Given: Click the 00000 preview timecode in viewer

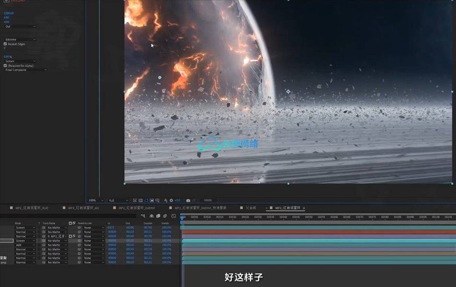Looking at the screenshot, I should (x=208, y=201).
